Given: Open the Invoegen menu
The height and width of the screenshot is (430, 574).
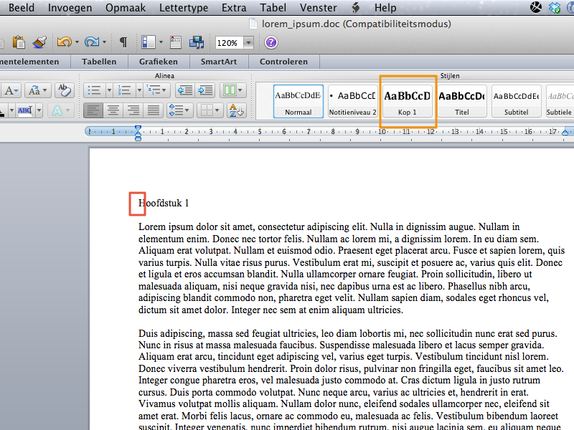Looking at the screenshot, I should pos(70,7).
